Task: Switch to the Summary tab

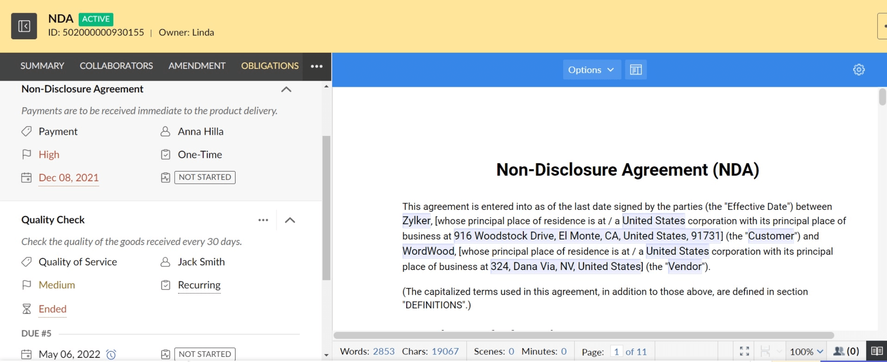Action: 42,66
